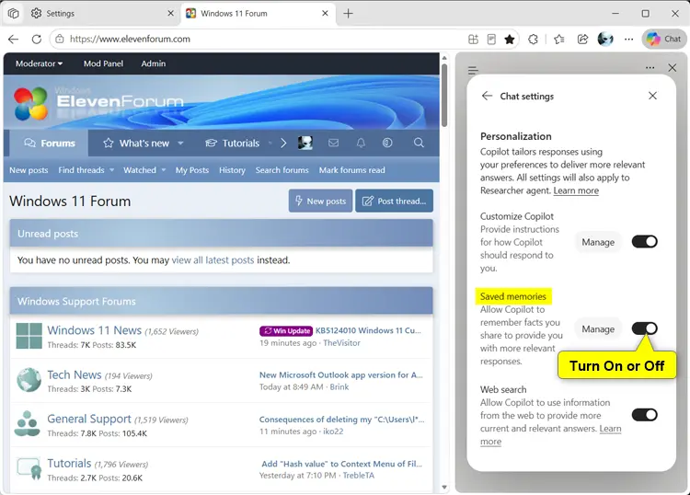Open the Extensions puzzle icon
Screen dimensions: 690x495
(533, 40)
